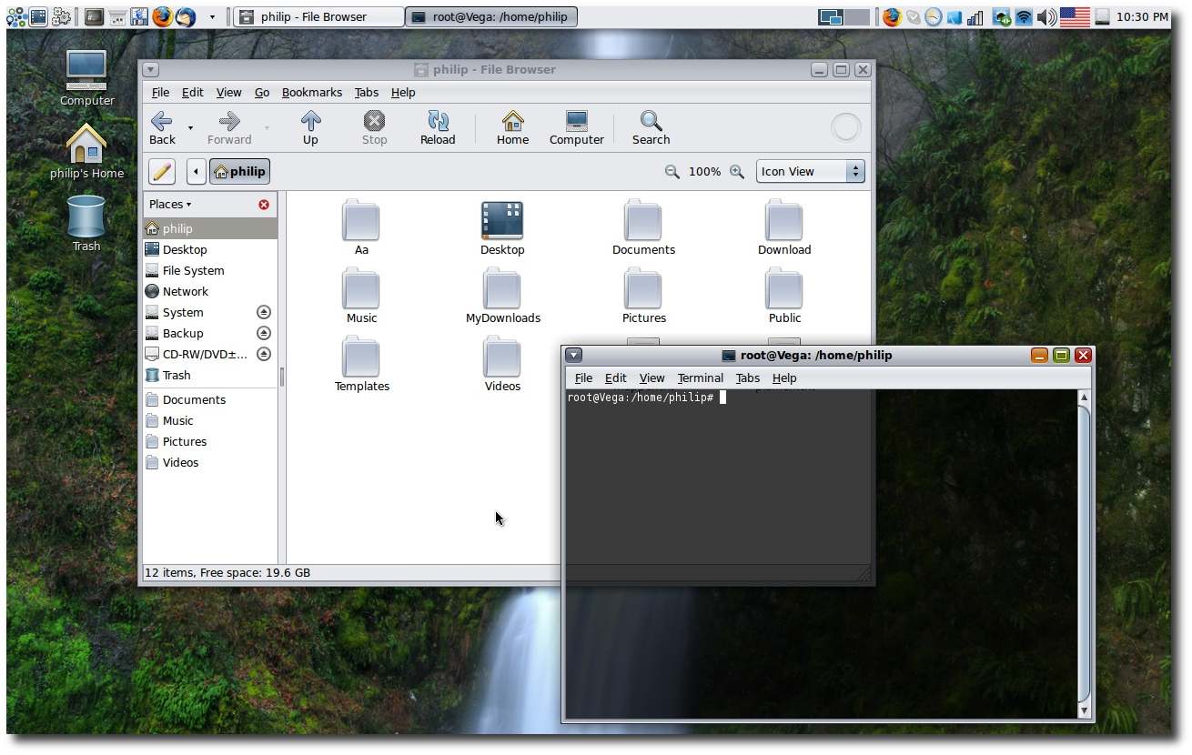Select Desktop in the Places sidebar
The width and height of the screenshot is (1192, 755).
[x=210, y=249]
